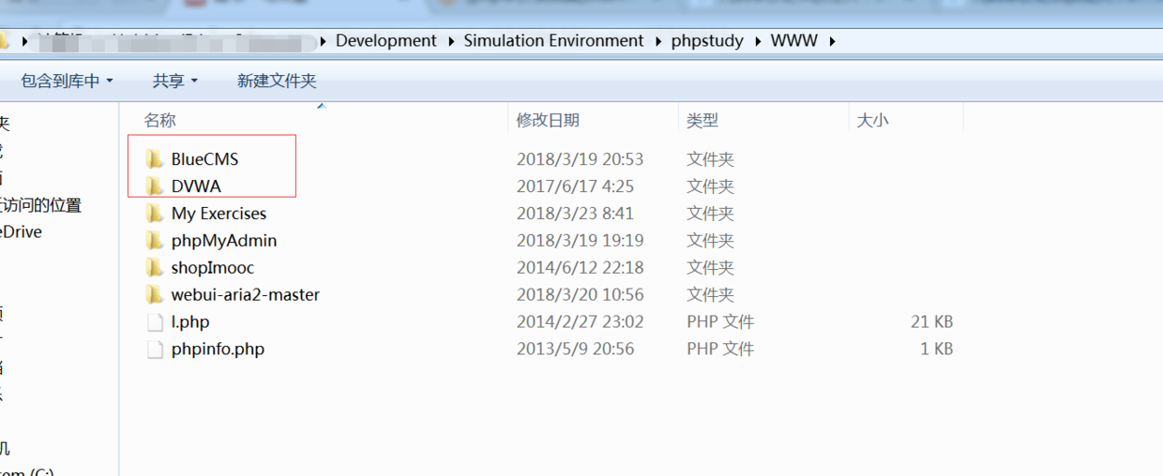
Task: Click the shopImooc folder icon
Action: tap(155, 268)
